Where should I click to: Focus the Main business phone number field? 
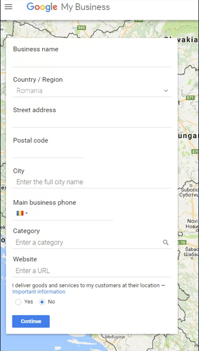(71, 213)
